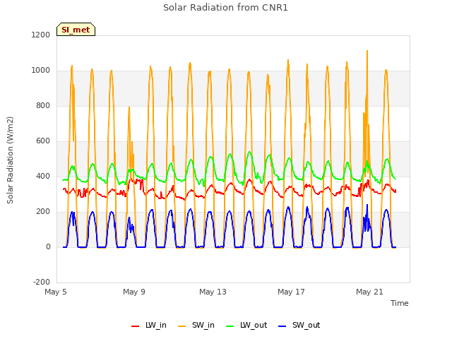Click the low SW_in peak just before May 9

coord(129,108)
